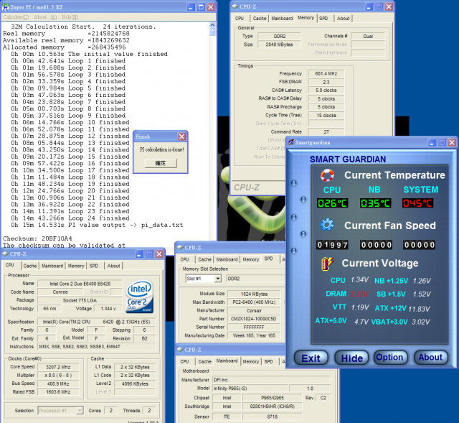Open CPU tab in CPU-Z Mainboard window
459x423 pixels.
(x=184, y=361)
